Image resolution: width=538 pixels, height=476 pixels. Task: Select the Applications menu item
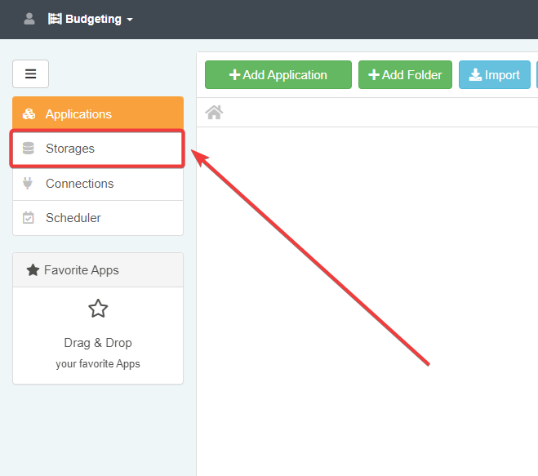(x=78, y=114)
